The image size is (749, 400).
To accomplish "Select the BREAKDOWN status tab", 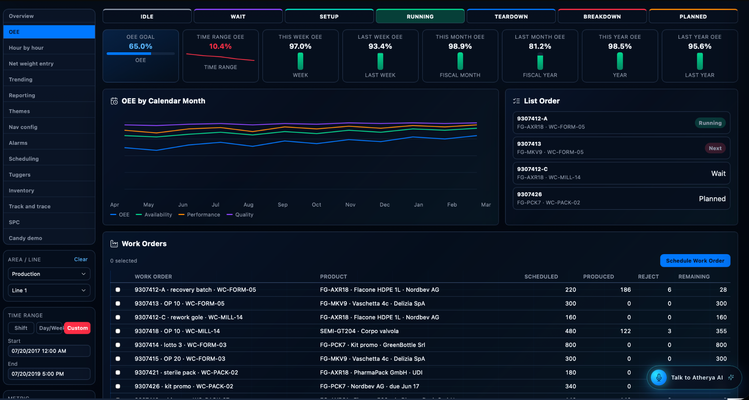I will point(602,16).
